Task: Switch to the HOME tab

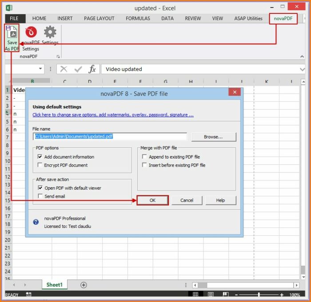Action: pyautogui.click(x=39, y=19)
